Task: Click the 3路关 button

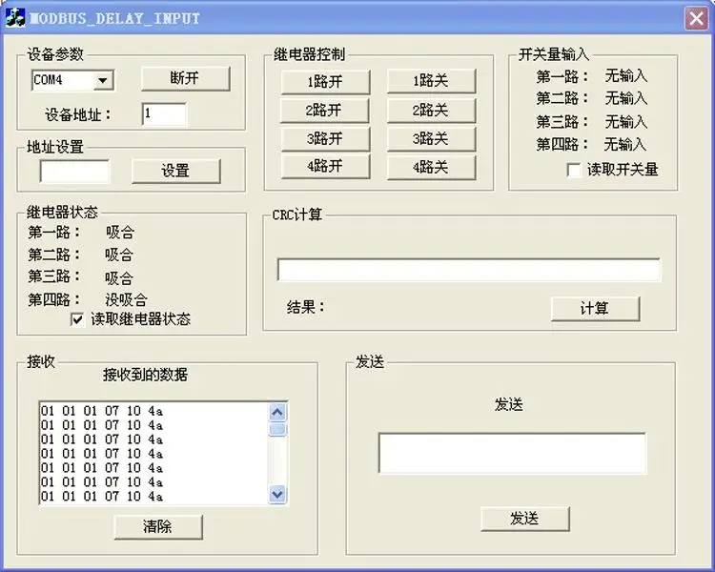Action: tap(431, 138)
